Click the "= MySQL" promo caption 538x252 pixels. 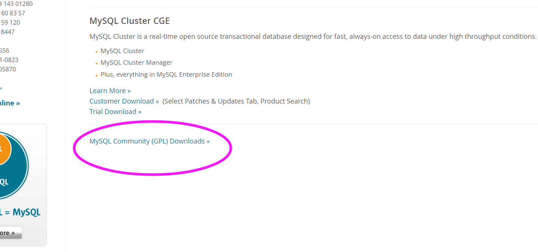21,212
